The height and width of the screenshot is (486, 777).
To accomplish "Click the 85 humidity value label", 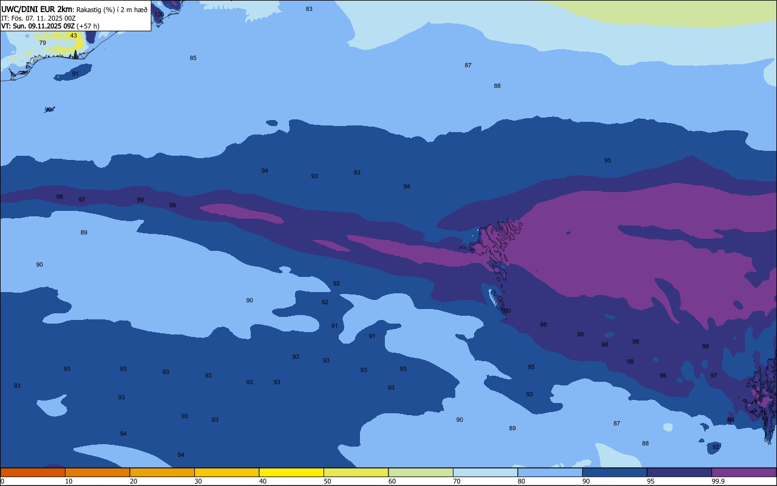I will pyautogui.click(x=193, y=58).
